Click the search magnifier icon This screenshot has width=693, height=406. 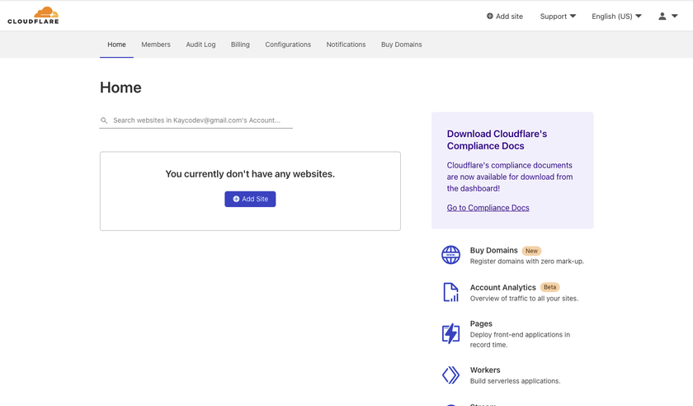(104, 120)
